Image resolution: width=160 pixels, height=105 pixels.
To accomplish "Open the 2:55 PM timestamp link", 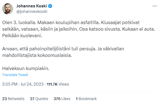I will click(10, 84).
